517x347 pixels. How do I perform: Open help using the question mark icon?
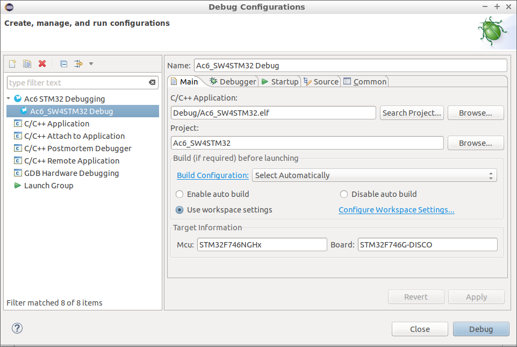(17, 328)
